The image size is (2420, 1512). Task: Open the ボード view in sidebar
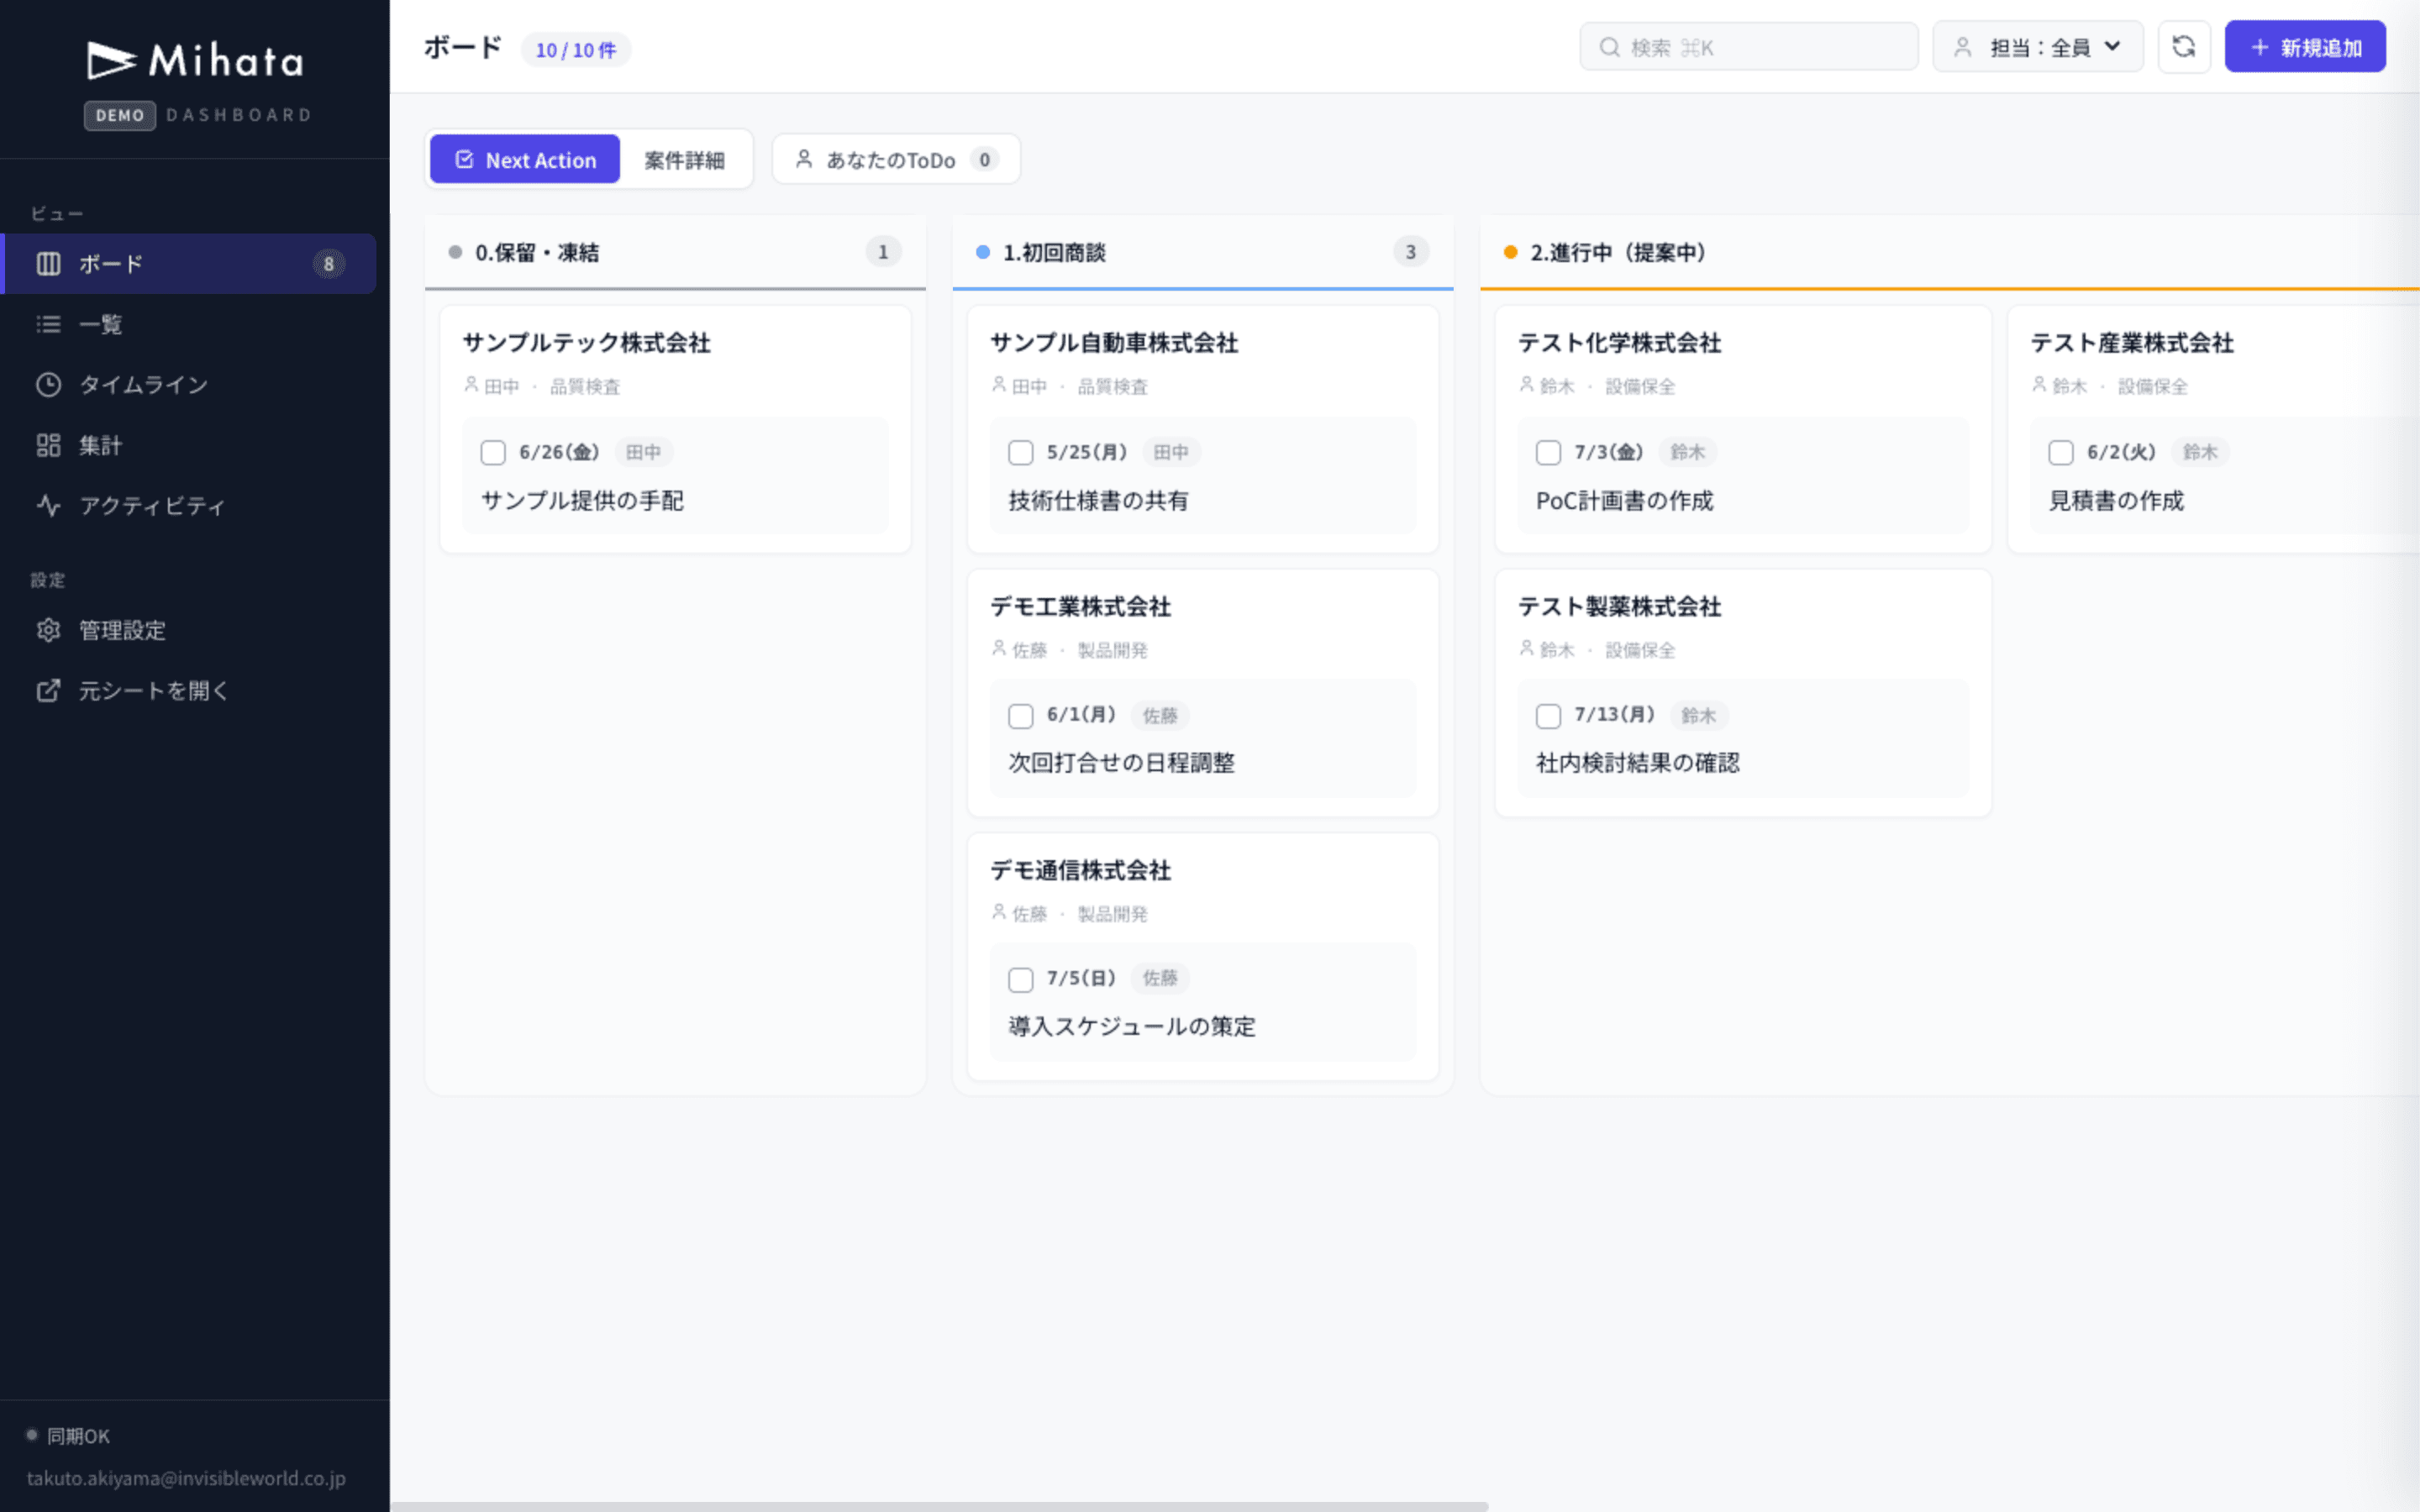point(190,264)
